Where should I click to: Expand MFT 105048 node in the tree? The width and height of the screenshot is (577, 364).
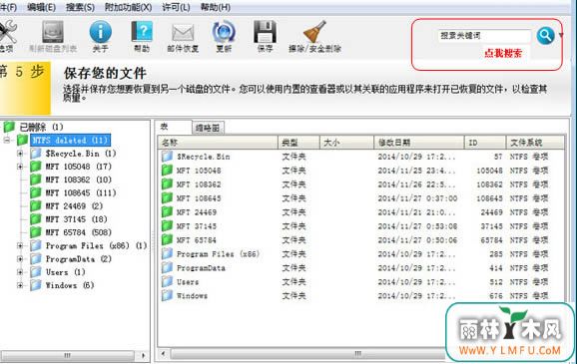coord(20,167)
